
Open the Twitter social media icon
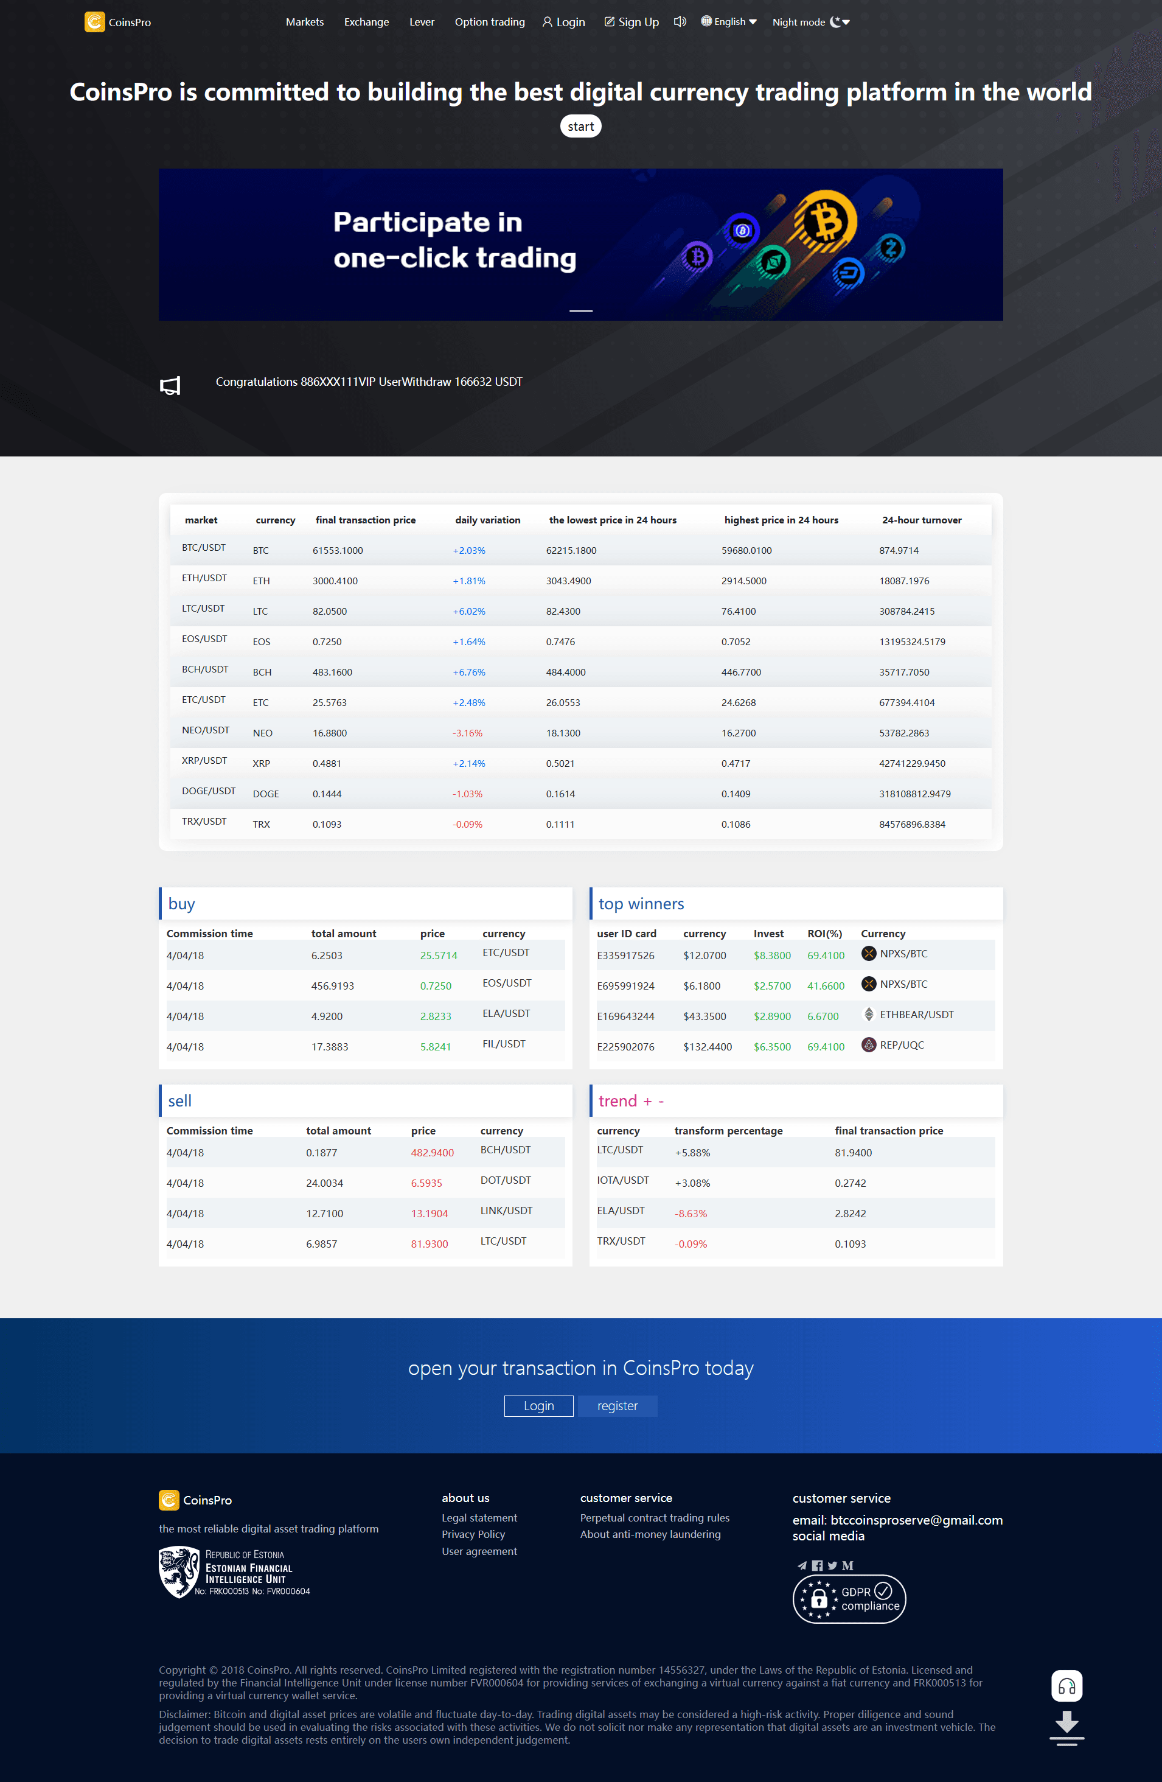[x=832, y=1565]
